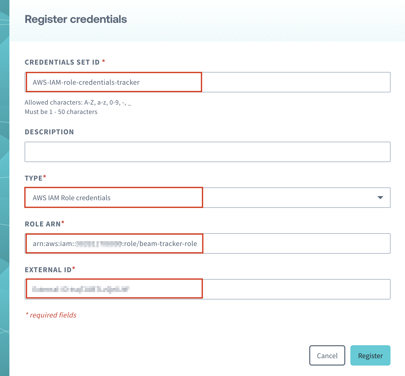Click the "CREDENTIALS SET ID" label
This screenshot has height=376, width=405.
62,62
